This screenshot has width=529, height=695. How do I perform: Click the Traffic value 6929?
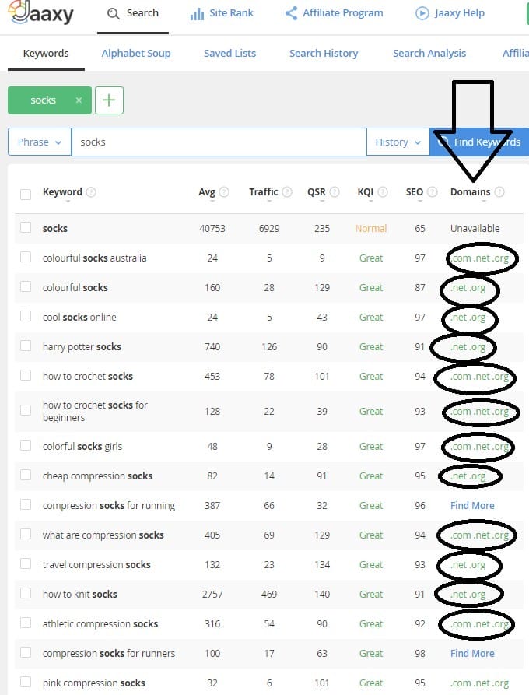[x=269, y=228]
